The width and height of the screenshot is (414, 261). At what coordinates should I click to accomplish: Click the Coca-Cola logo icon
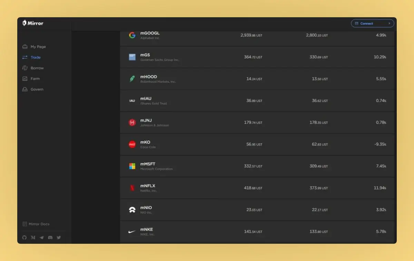coord(132,144)
